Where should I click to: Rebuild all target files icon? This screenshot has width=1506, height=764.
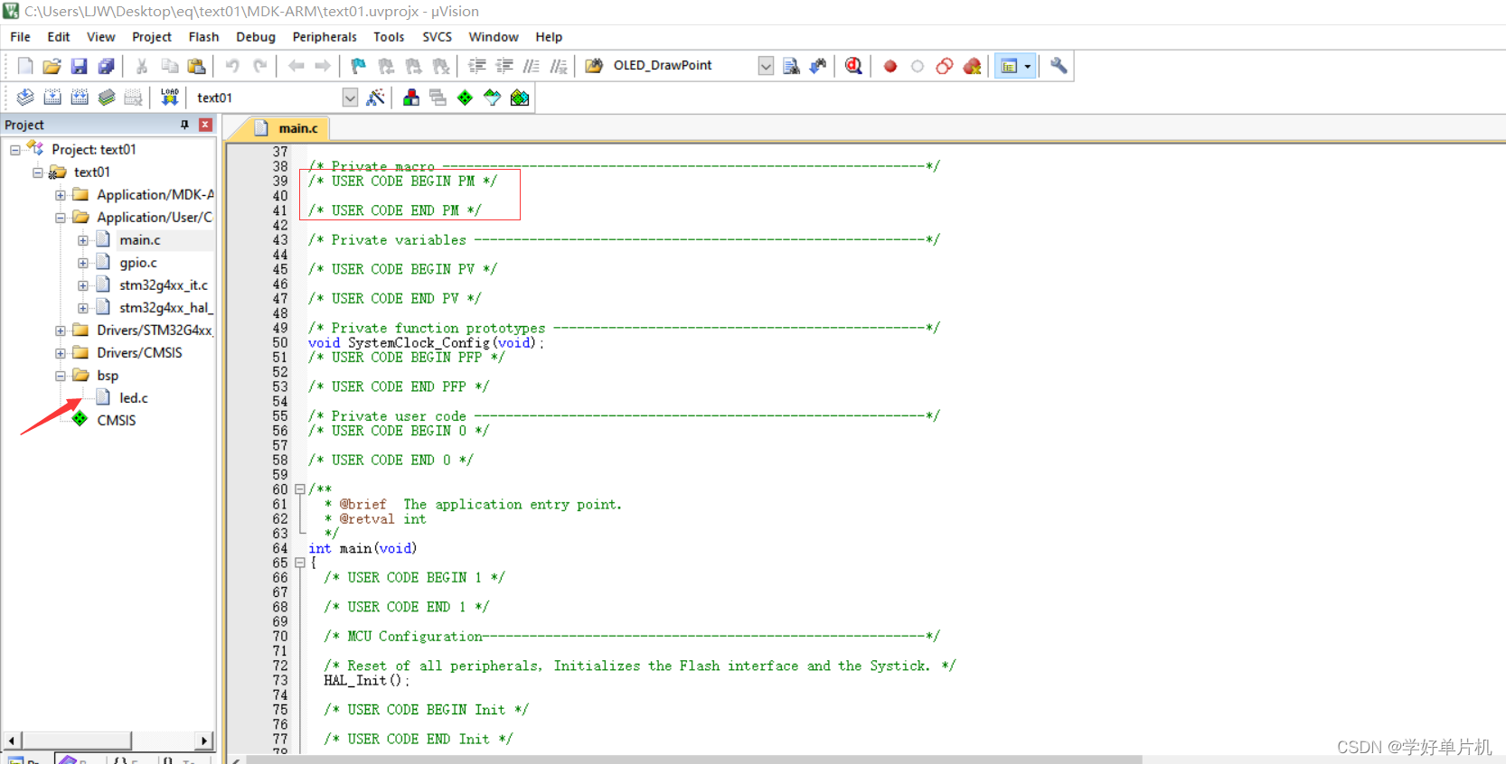[x=80, y=98]
